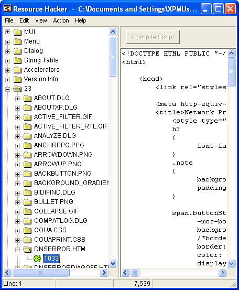Click the Dialog folder icon
The image size is (239, 290).
click(x=18, y=51)
